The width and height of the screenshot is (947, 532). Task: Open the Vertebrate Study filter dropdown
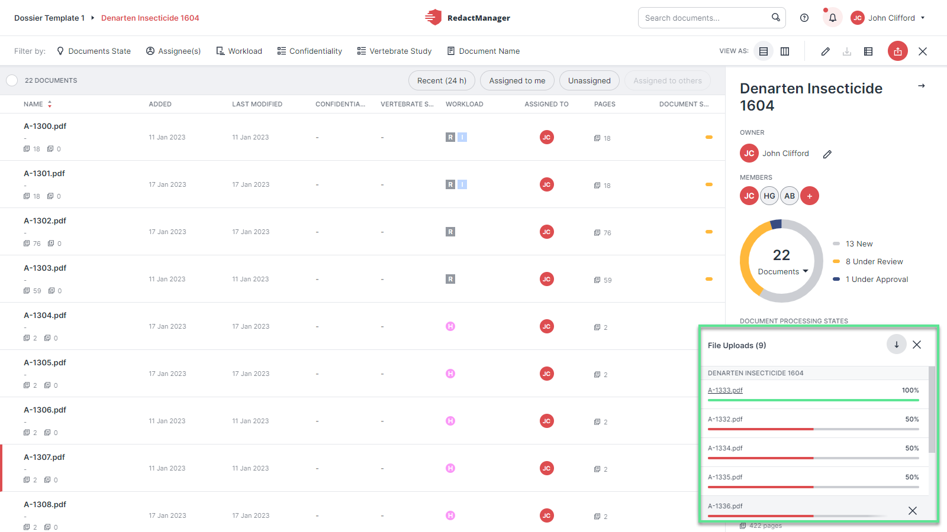click(x=394, y=51)
